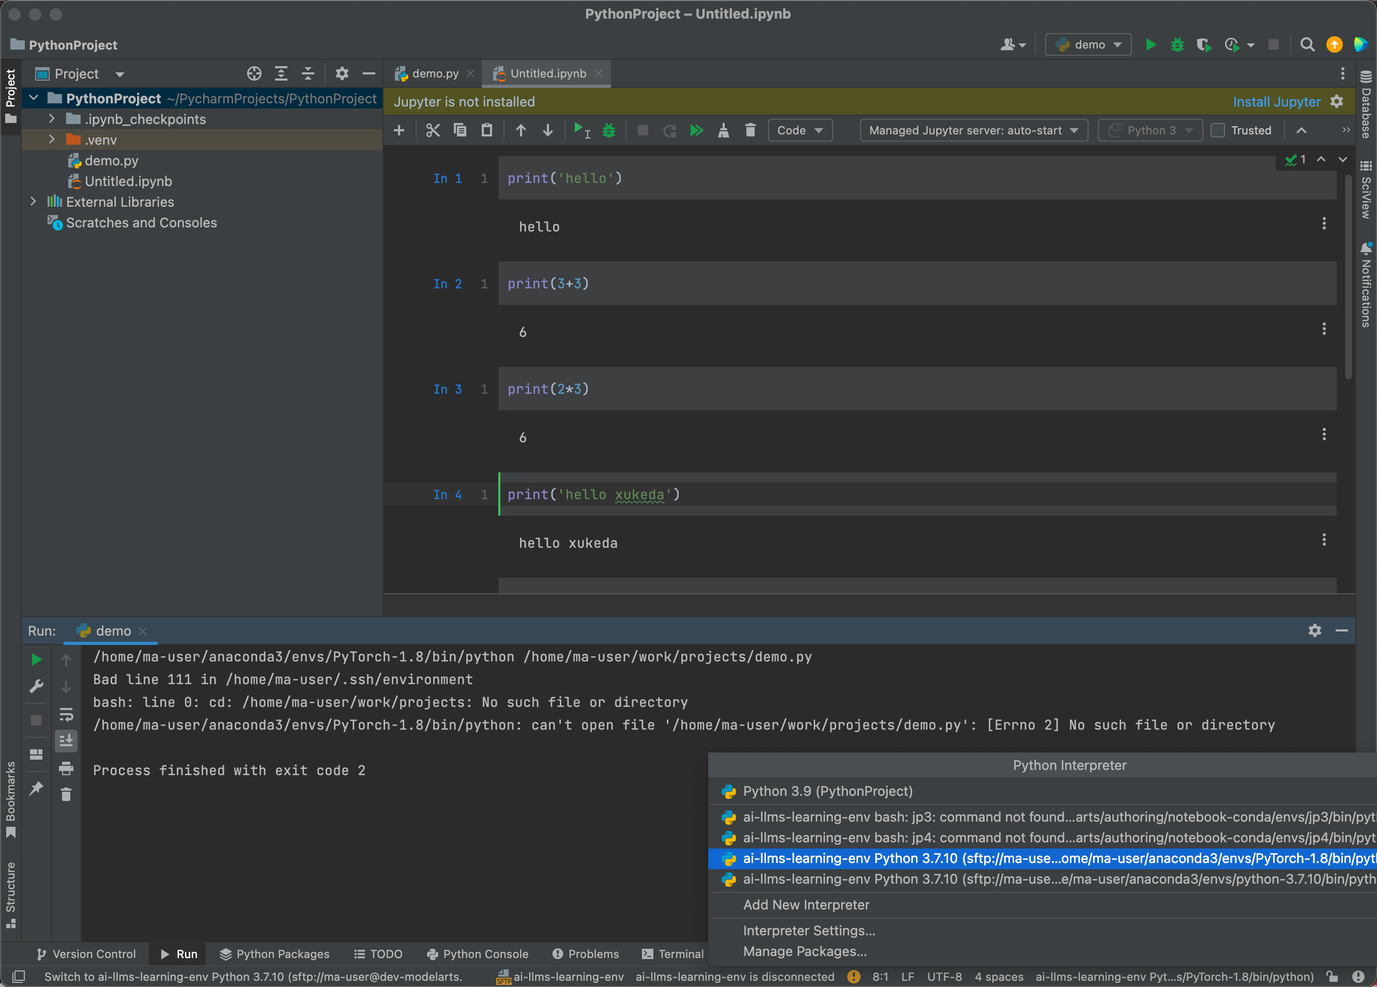This screenshot has width=1377, height=987.
Task: Delete cell using the trash icon
Action: (x=751, y=131)
